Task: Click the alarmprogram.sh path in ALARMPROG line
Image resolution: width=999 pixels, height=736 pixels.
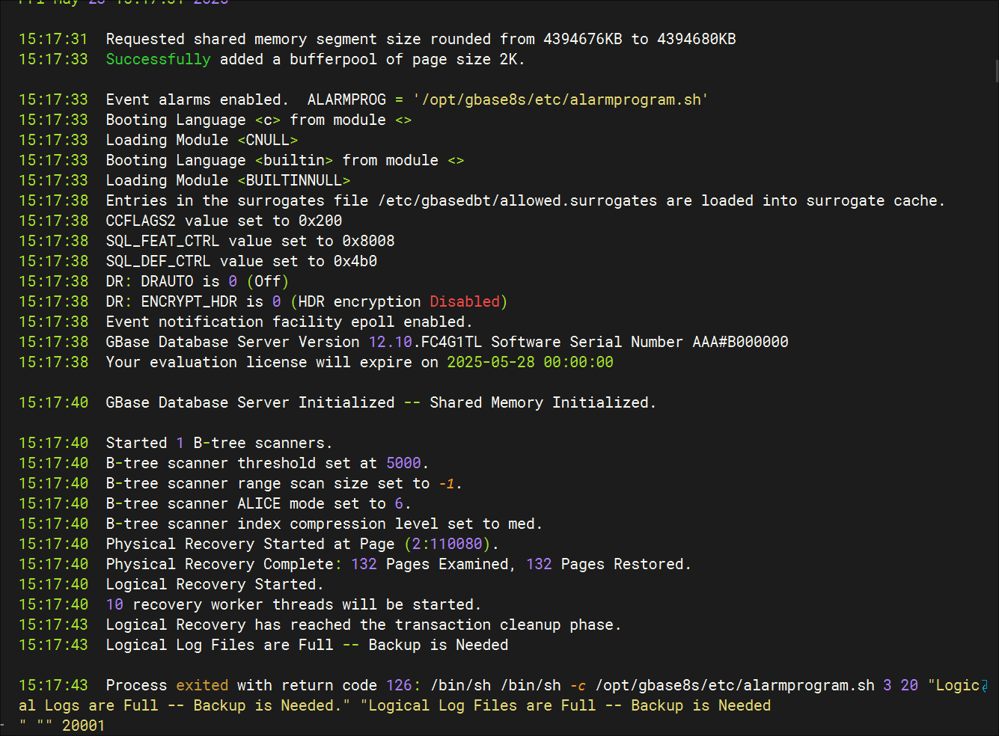Action: tap(560, 99)
